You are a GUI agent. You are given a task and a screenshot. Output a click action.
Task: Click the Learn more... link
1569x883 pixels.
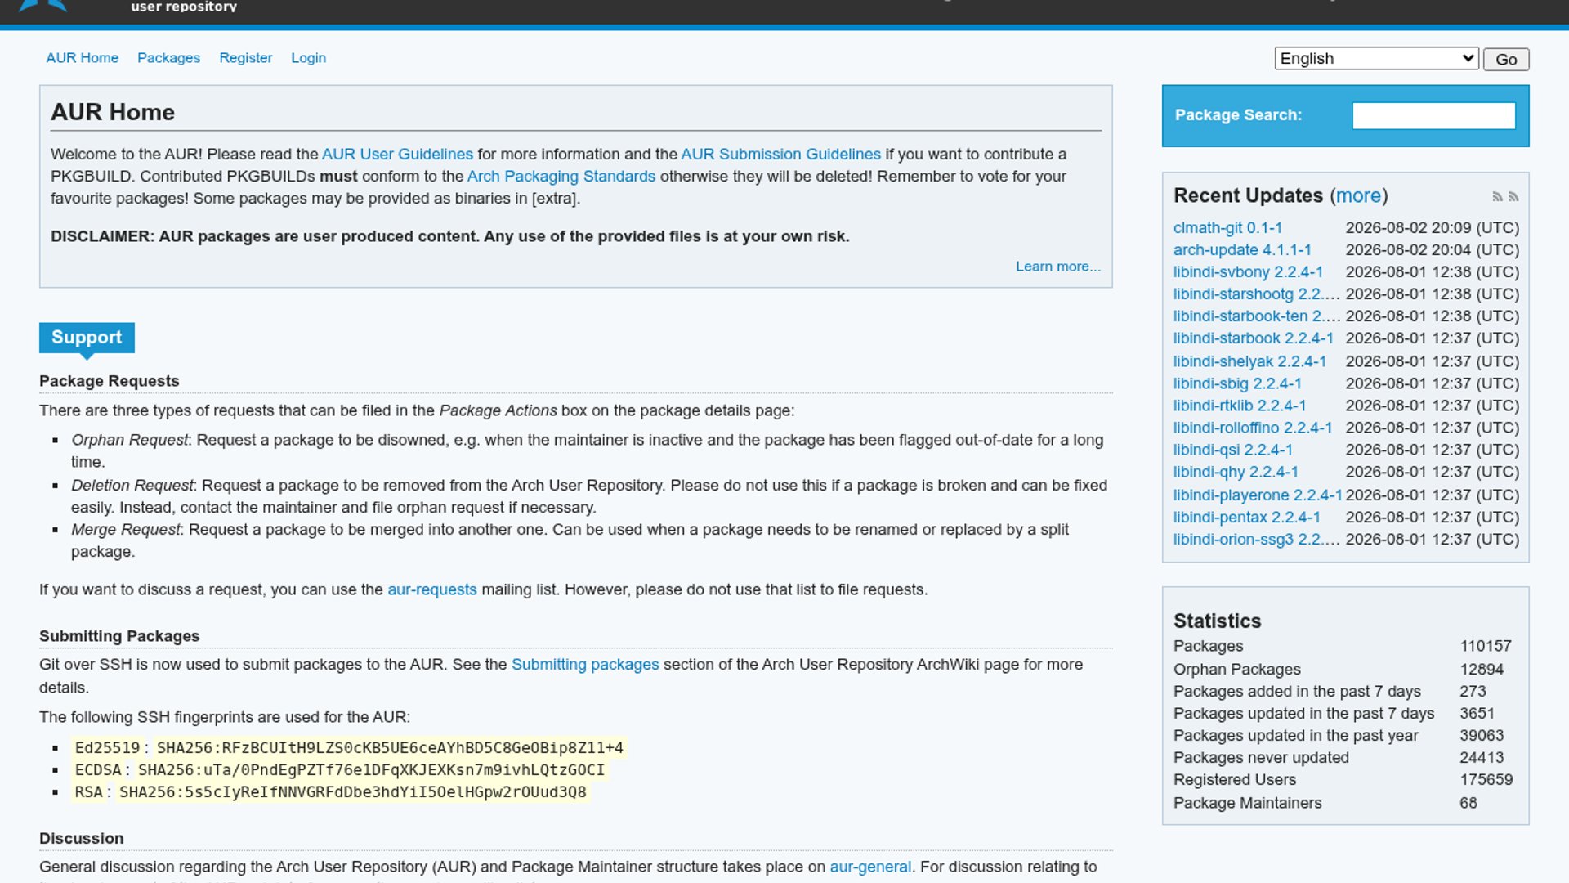[1057, 267]
